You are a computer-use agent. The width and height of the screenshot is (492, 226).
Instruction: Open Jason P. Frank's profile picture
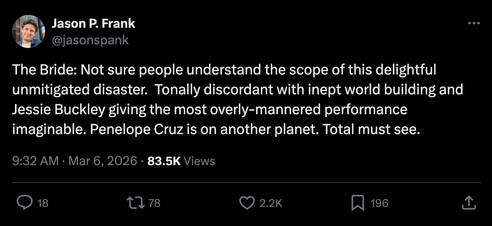tap(28, 31)
